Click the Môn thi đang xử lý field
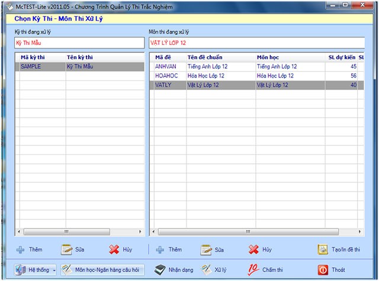This screenshot has height=281, width=379. [x=255, y=43]
